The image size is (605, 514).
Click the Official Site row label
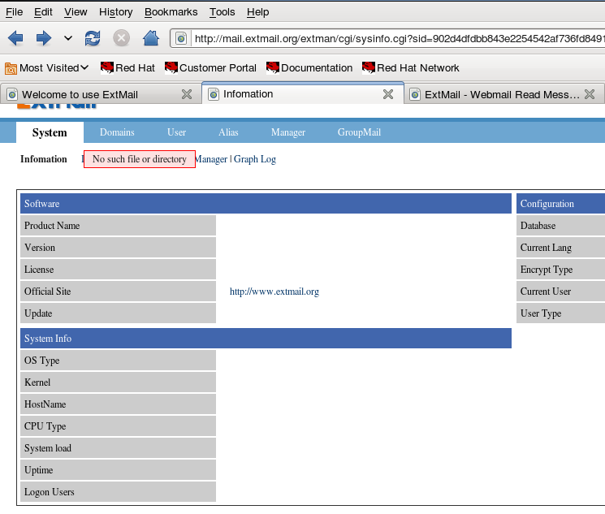[118, 292]
